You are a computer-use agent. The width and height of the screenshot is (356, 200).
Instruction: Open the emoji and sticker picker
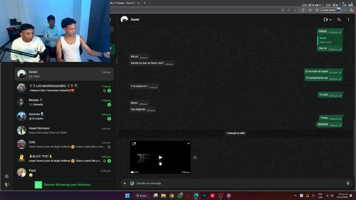132,183
